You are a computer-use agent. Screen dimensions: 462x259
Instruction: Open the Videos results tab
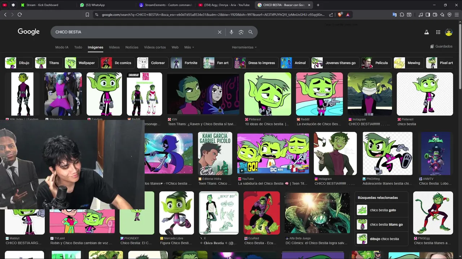pyautogui.click(x=114, y=47)
